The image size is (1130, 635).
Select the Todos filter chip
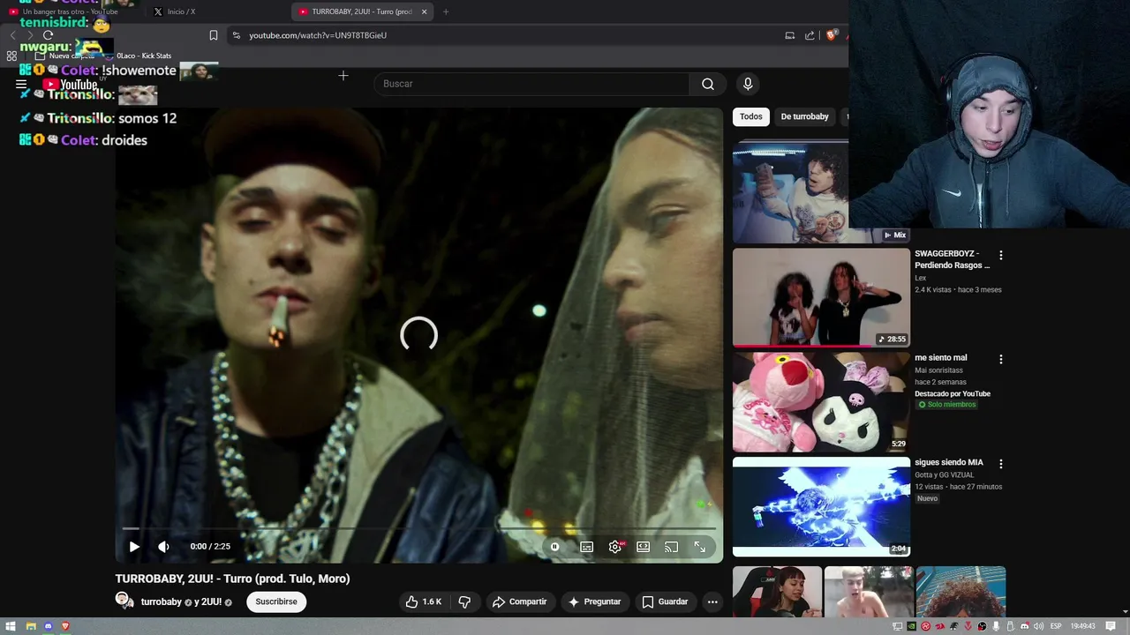click(x=751, y=116)
